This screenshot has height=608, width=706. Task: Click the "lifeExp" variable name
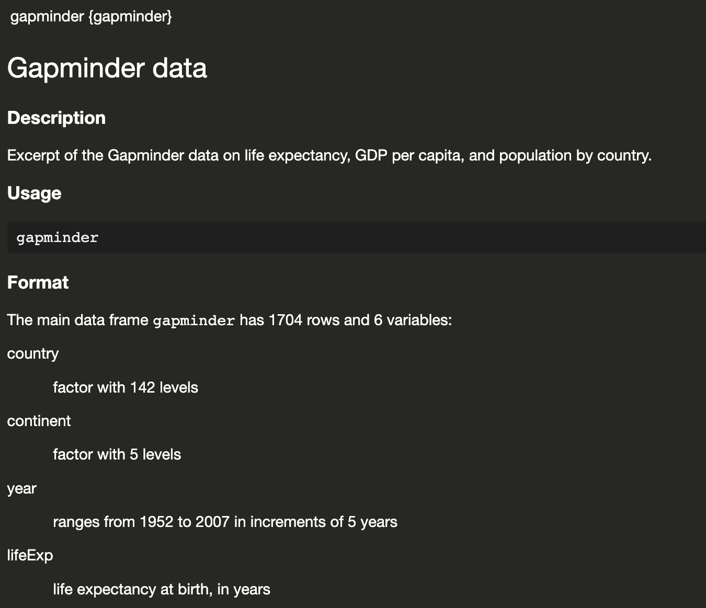[30, 555]
